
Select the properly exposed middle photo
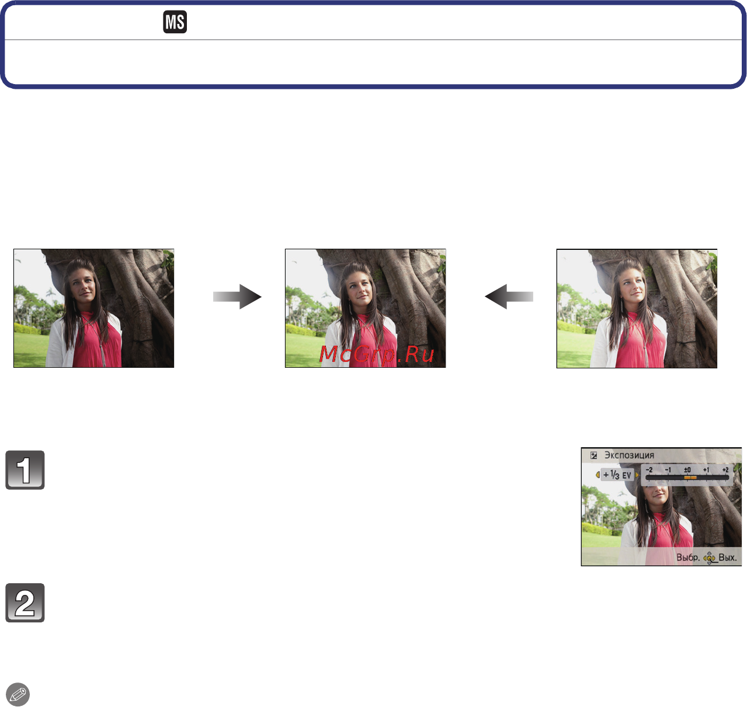pyautogui.click(x=366, y=308)
